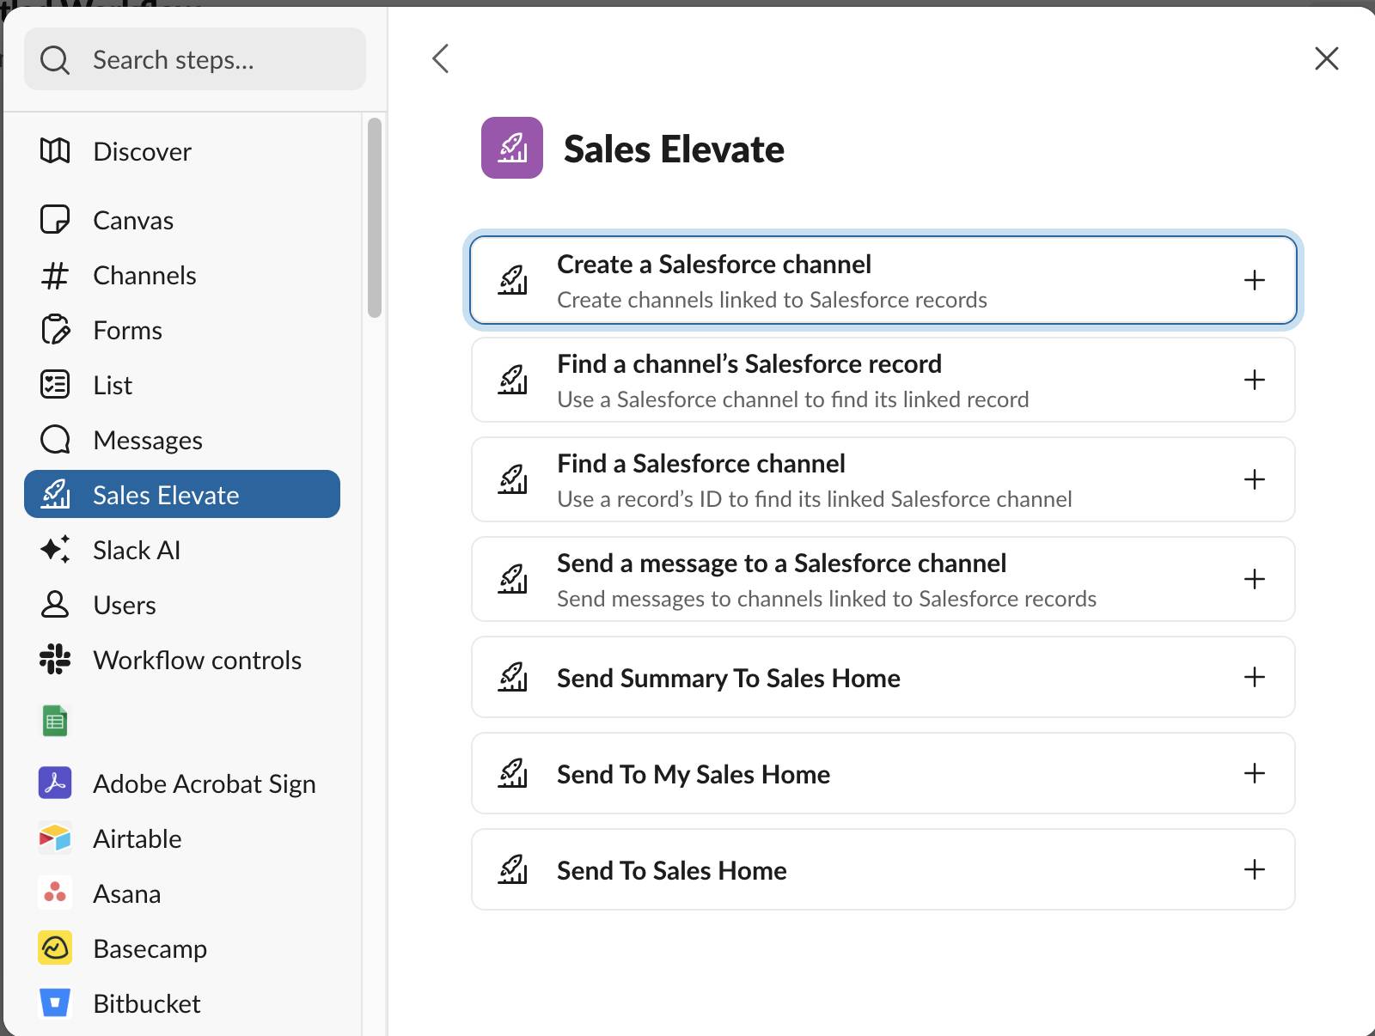Viewport: 1375px width, 1036px height.
Task: Click the Bitbucket label
Action: pyautogui.click(x=146, y=1003)
